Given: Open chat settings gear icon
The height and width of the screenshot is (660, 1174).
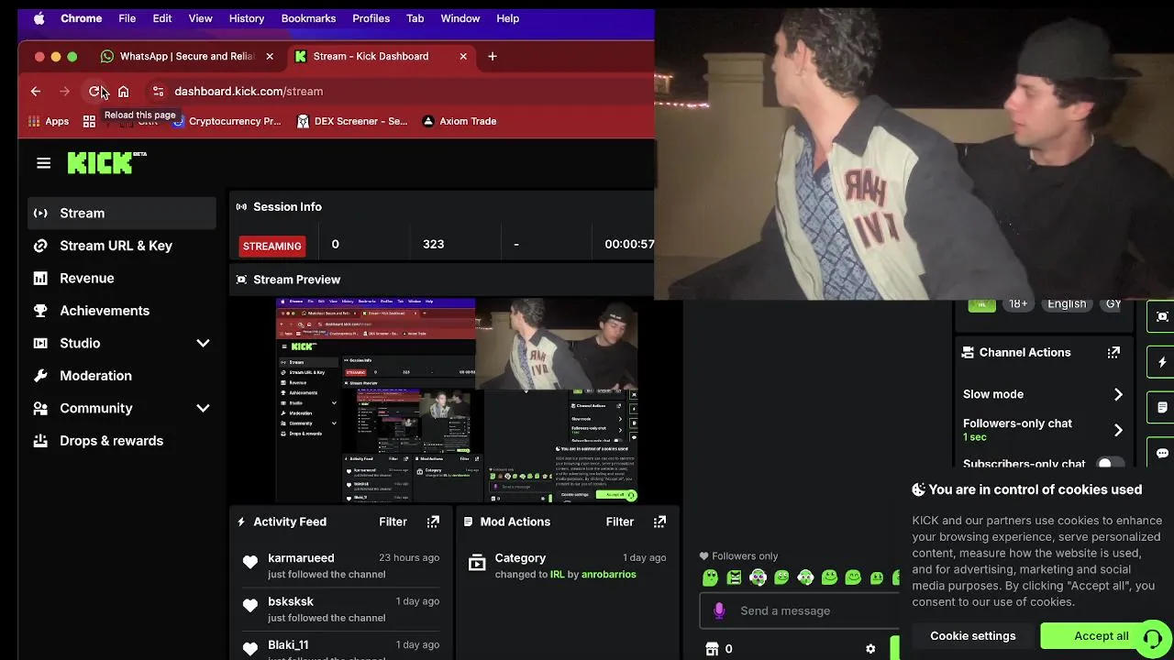Looking at the screenshot, I should click(870, 649).
